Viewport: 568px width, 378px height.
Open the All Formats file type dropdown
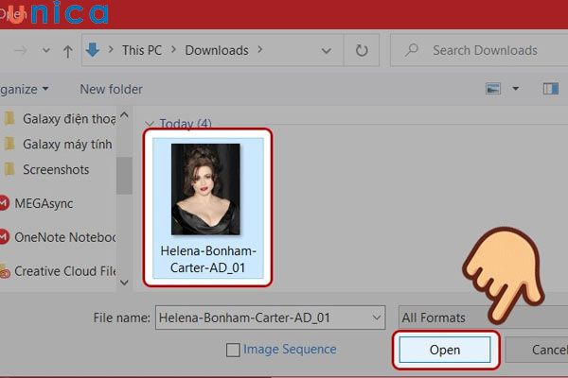483,318
